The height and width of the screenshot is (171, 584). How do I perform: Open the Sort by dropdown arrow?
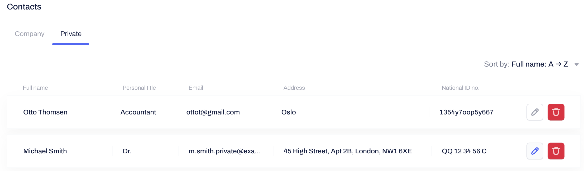click(577, 64)
